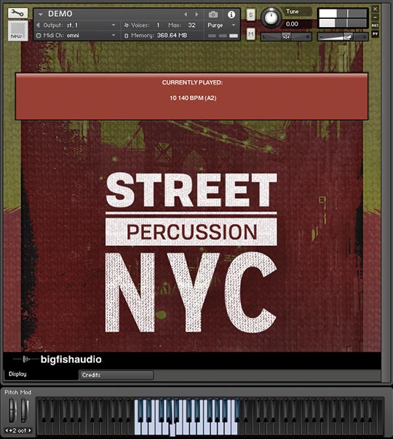This screenshot has height=439, width=393.
Task: Click the Memory chip icon
Action: [x=126, y=36]
